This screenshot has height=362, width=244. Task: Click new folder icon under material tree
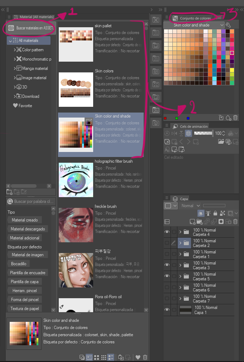[x=9, y=192]
